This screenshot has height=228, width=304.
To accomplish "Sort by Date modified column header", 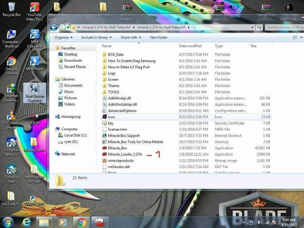I will click(x=195, y=46).
